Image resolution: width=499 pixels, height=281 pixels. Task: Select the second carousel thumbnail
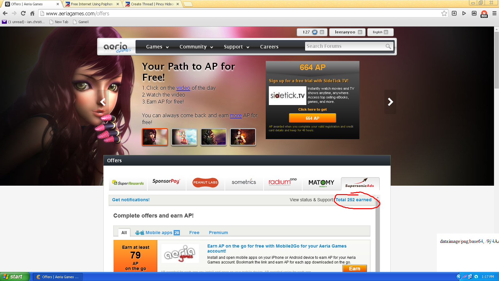(x=184, y=137)
